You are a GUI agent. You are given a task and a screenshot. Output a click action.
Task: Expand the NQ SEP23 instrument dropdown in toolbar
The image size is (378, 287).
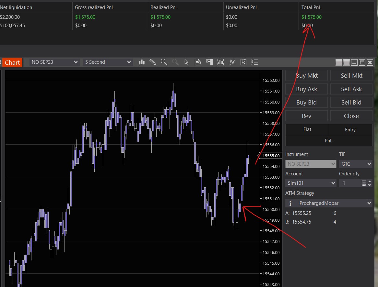coord(55,62)
